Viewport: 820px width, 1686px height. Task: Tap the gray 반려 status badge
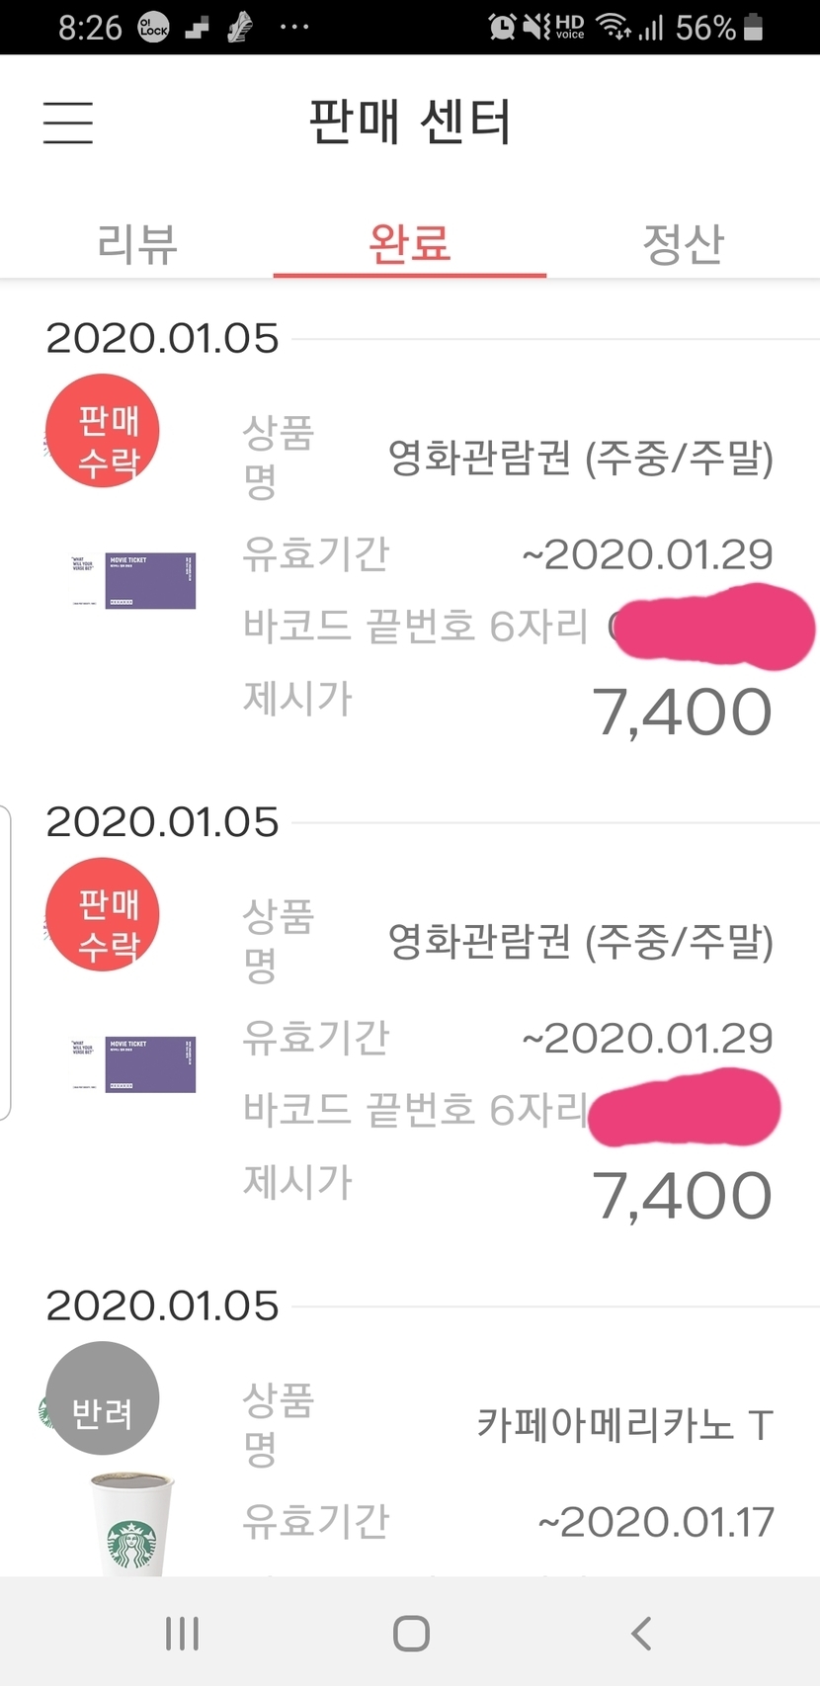(x=103, y=1397)
